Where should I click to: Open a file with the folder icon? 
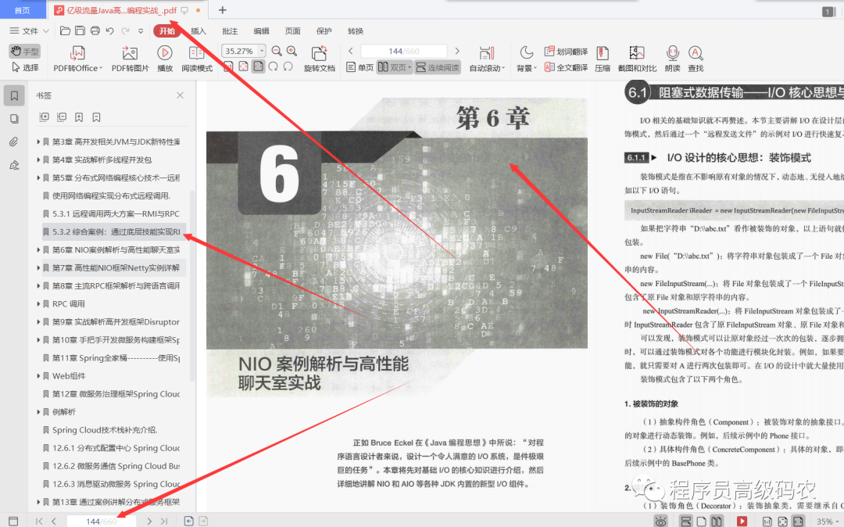point(65,30)
